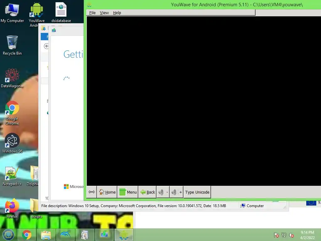Click the Android Menu button in YouWave
The width and height of the screenshot is (321, 241).
pos(128,192)
